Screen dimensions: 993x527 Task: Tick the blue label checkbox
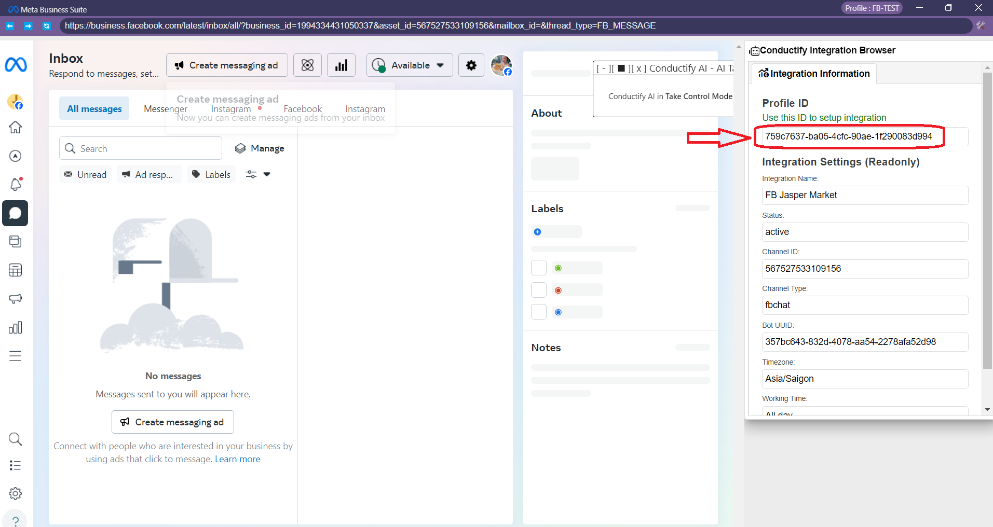pyautogui.click(x=539, y=312)
